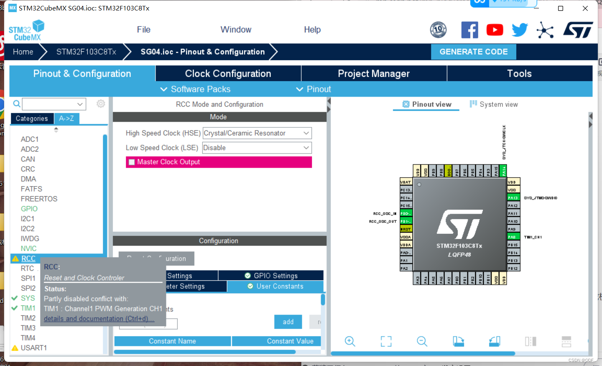Go to Home breadcrumb
This screenshot has width=602, height=366.
coord(23,52)
